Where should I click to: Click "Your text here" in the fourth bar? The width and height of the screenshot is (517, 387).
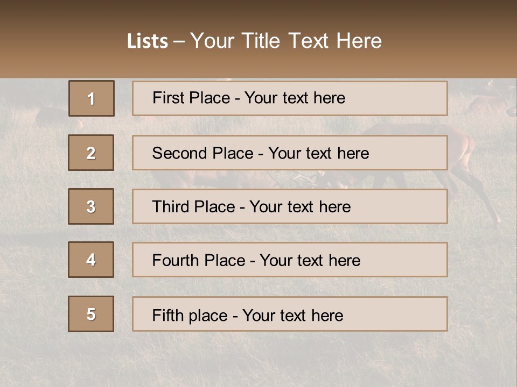pyautogui.click(x=310, y=261)
